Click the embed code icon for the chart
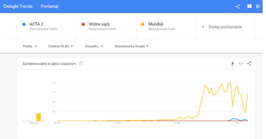Viewport: 266px width, 139px height. (241, 64)
